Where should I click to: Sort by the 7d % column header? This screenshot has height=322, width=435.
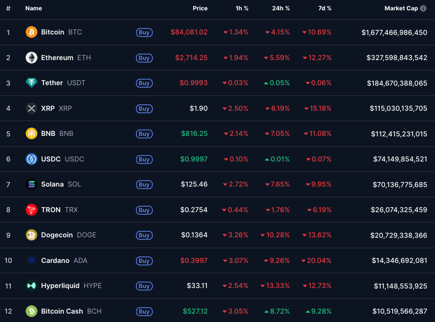click(x=325, y=8)
